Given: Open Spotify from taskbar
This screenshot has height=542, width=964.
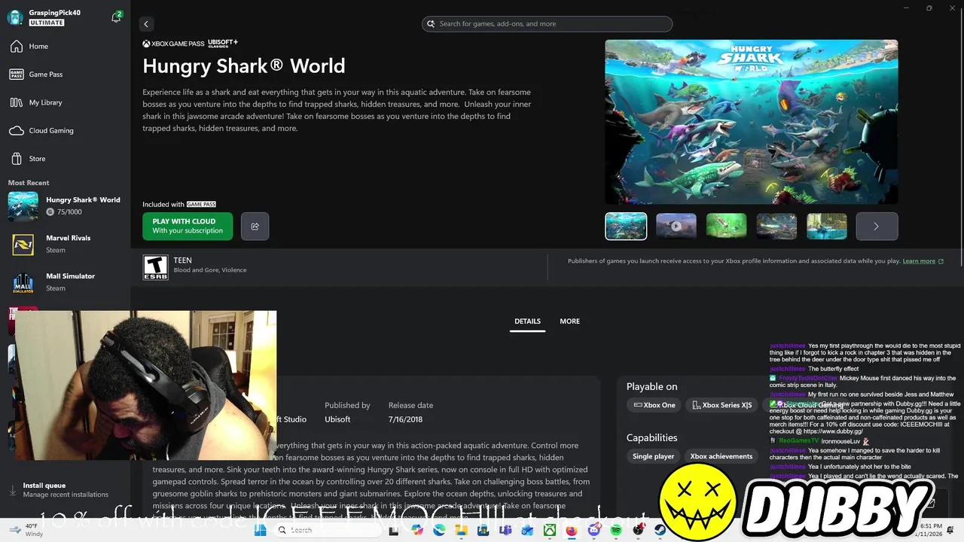Looking at the screenshot, I should click(x=616, y=530).
